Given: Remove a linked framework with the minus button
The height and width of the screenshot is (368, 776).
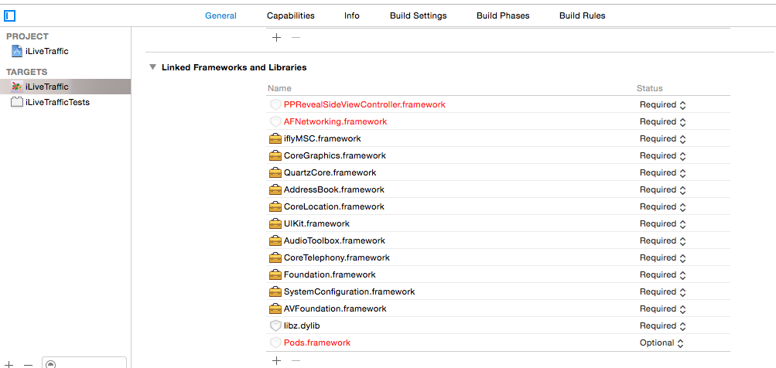Looking at the screenshot, I should 296,361.
